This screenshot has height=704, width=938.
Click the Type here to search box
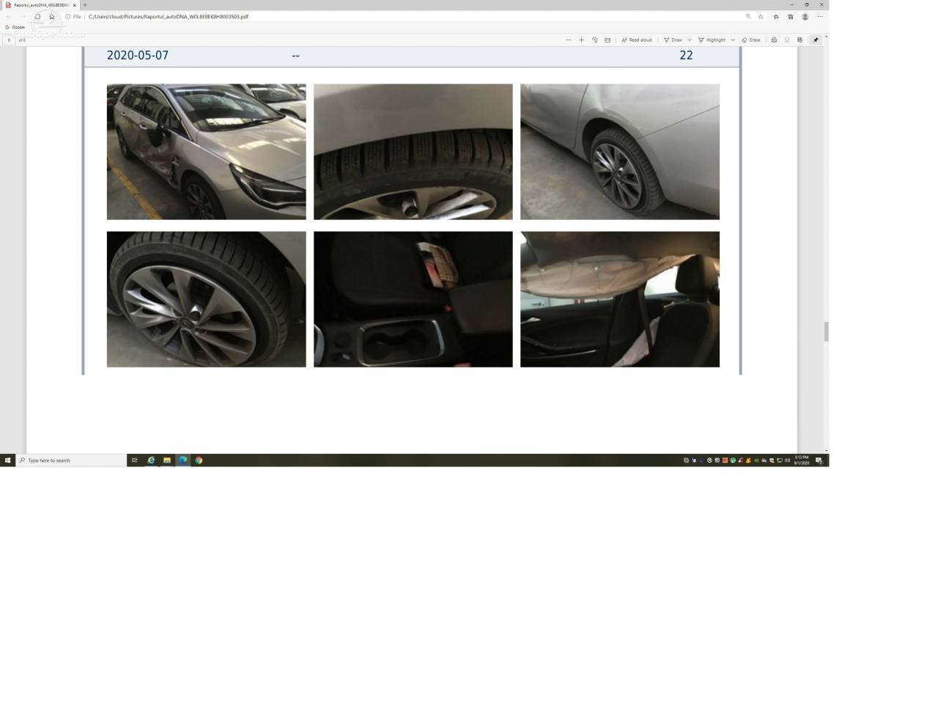(71, 461)
